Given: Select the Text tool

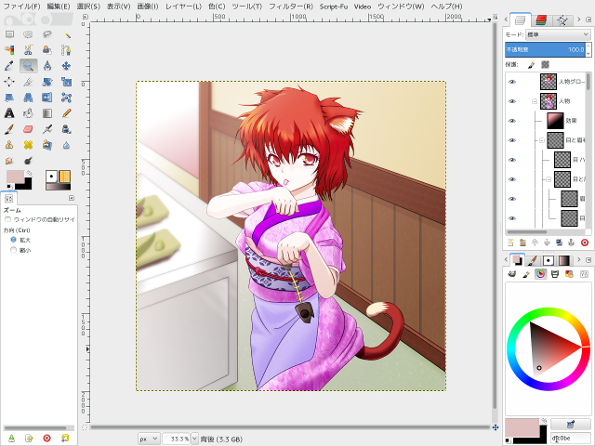Looking at the screenshot, I should (x=9, y=113).
